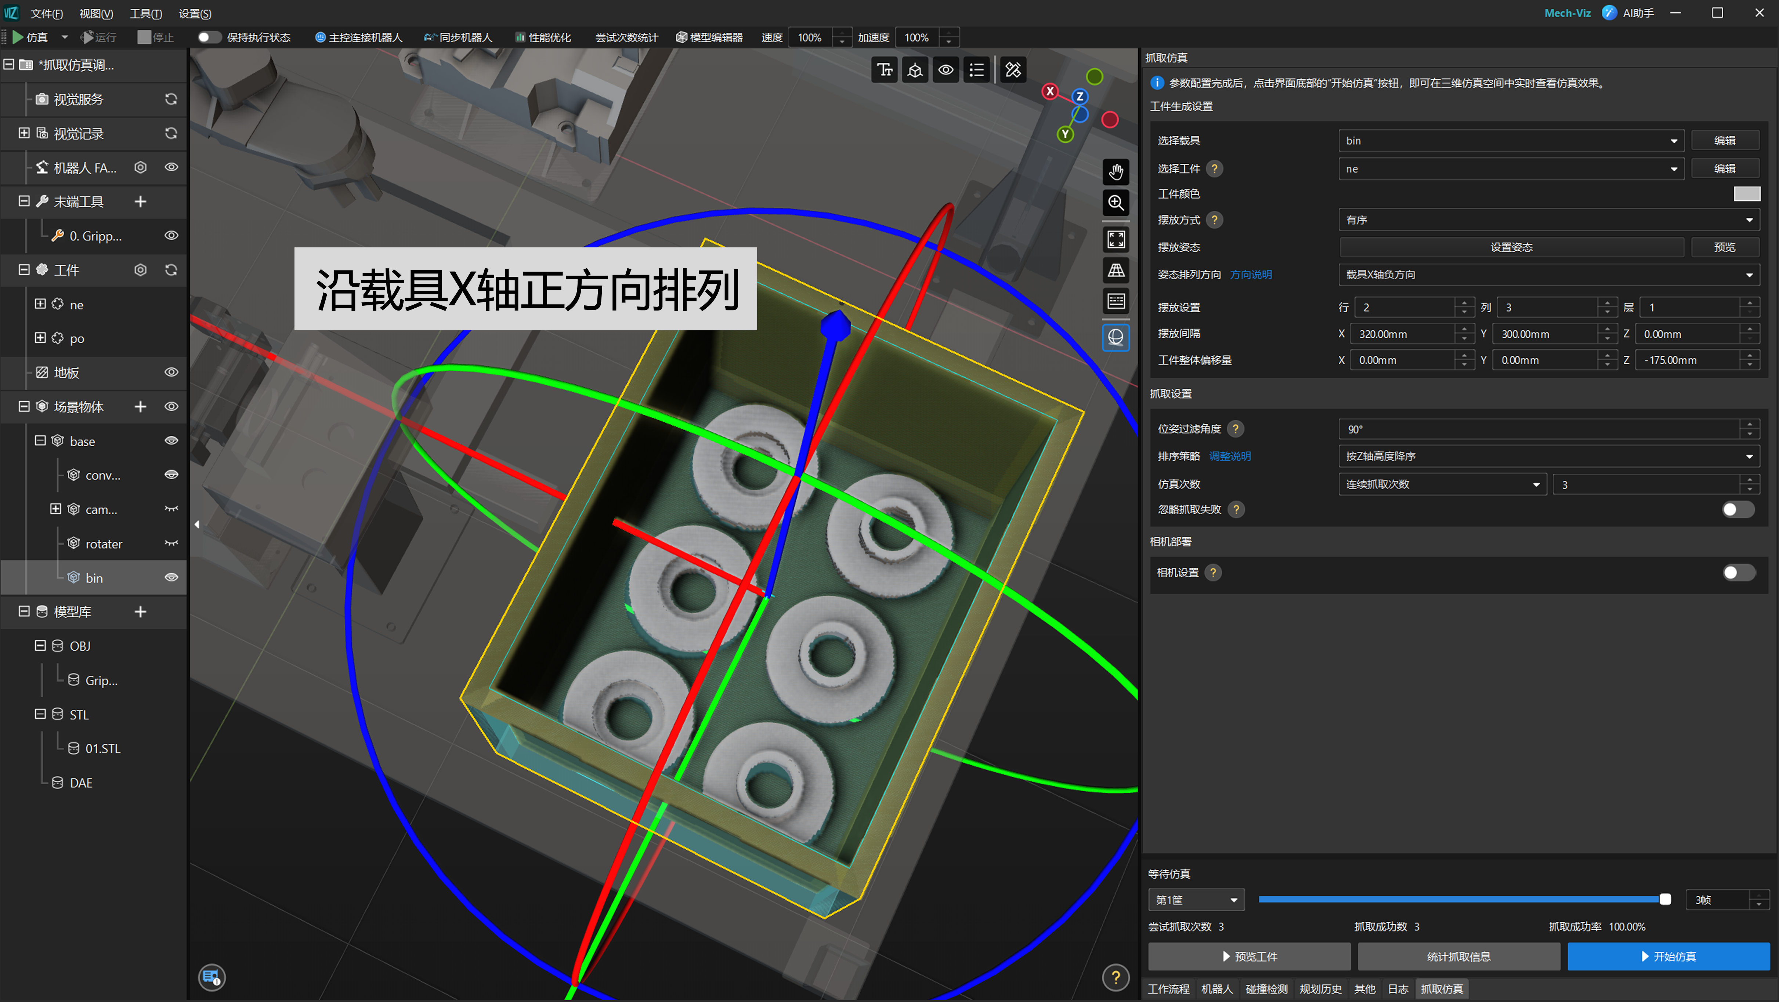Expand the ne workpiece tree node
The image size is (1779, 1002).
click(x=40, y=305)
